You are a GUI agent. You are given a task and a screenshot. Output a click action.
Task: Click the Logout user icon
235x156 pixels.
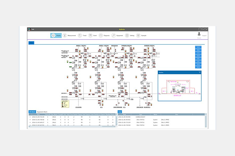(199, 34)
